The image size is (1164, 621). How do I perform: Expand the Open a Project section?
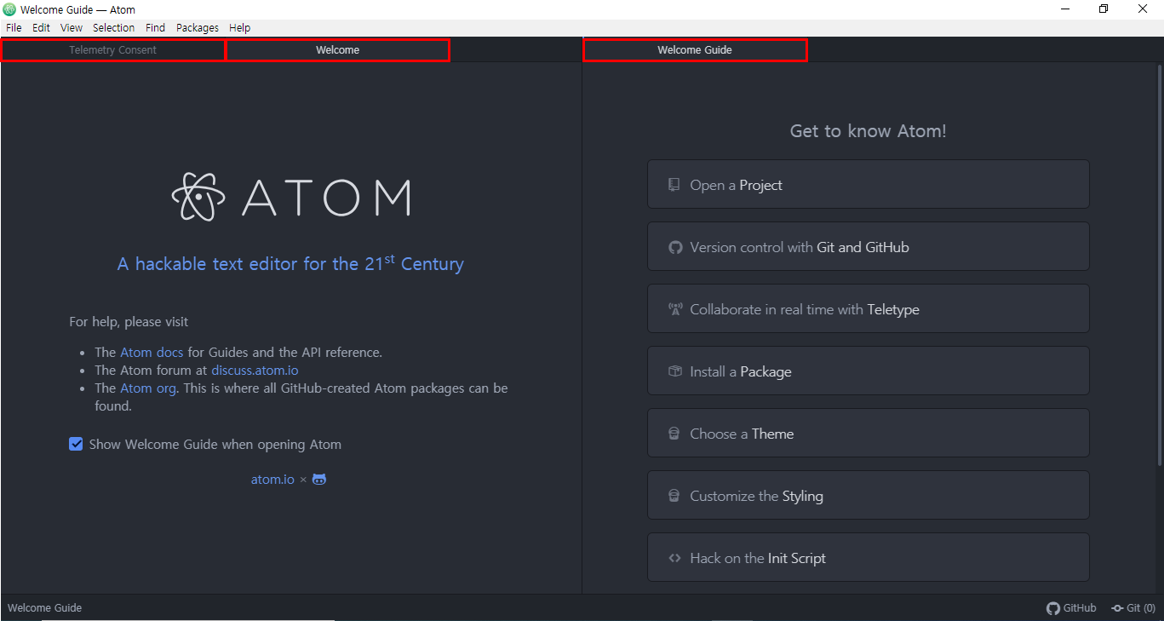[868, 184]
